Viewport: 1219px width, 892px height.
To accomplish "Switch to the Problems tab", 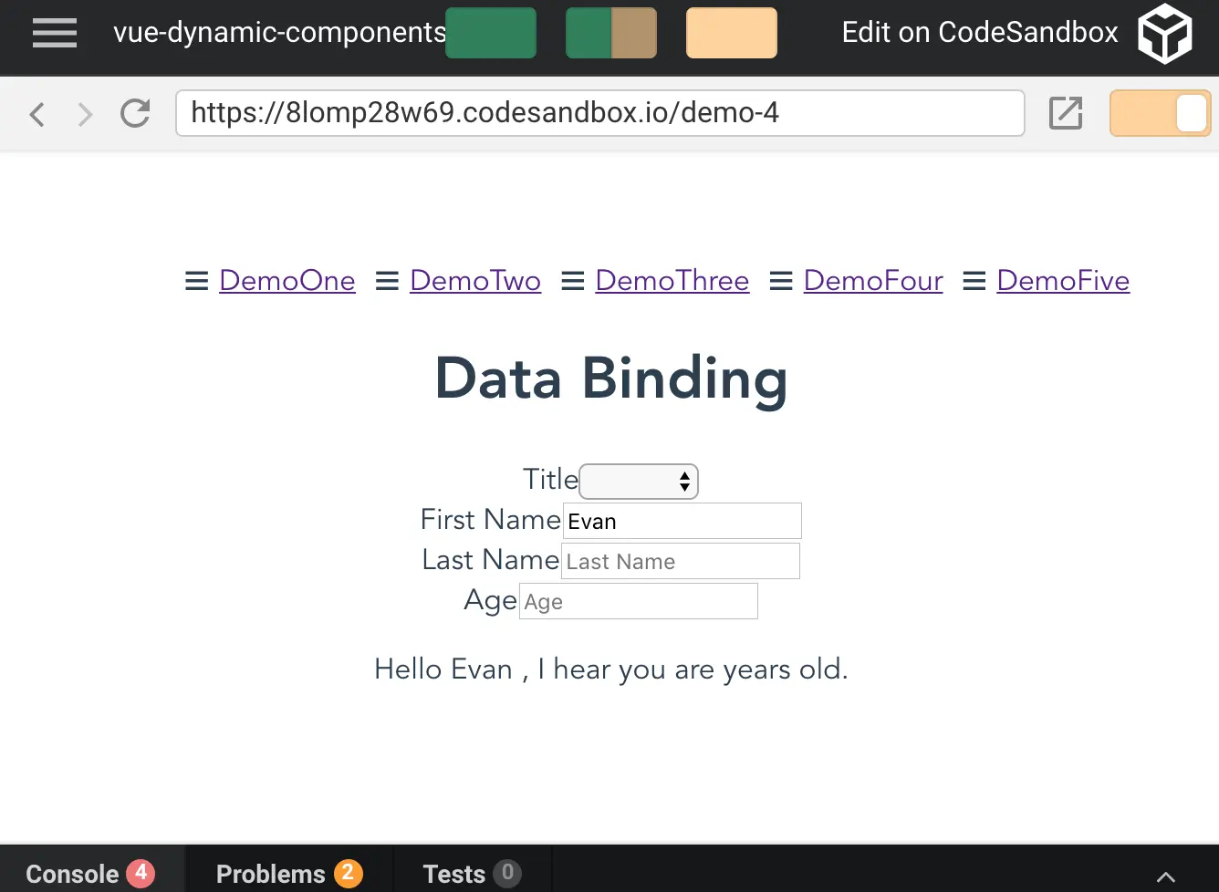I will pos(289,874).
